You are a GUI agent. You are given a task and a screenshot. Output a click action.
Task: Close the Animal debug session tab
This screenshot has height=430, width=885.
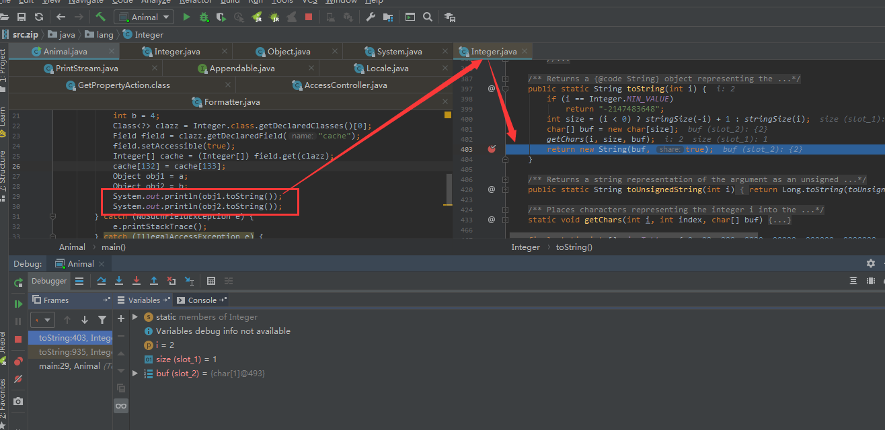click(x=101, y=263)
